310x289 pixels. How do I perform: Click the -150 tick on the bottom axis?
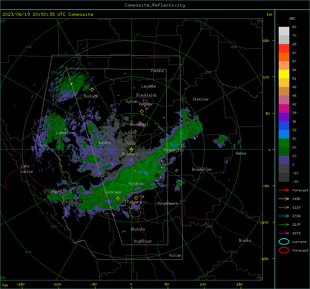[x=20, y=284]
